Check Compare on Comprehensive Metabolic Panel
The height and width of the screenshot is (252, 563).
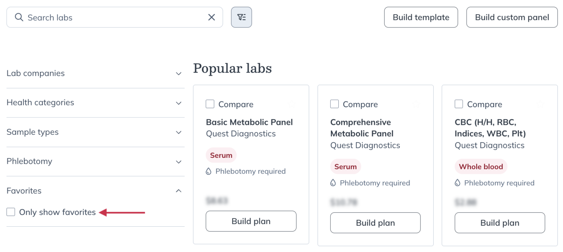[x=334, y=104]
